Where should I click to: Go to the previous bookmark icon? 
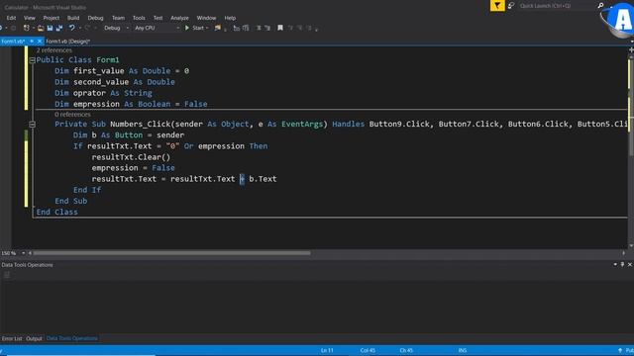[x=290, y=28]
